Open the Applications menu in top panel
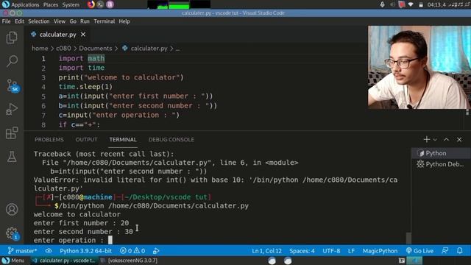 coord(25,5)
